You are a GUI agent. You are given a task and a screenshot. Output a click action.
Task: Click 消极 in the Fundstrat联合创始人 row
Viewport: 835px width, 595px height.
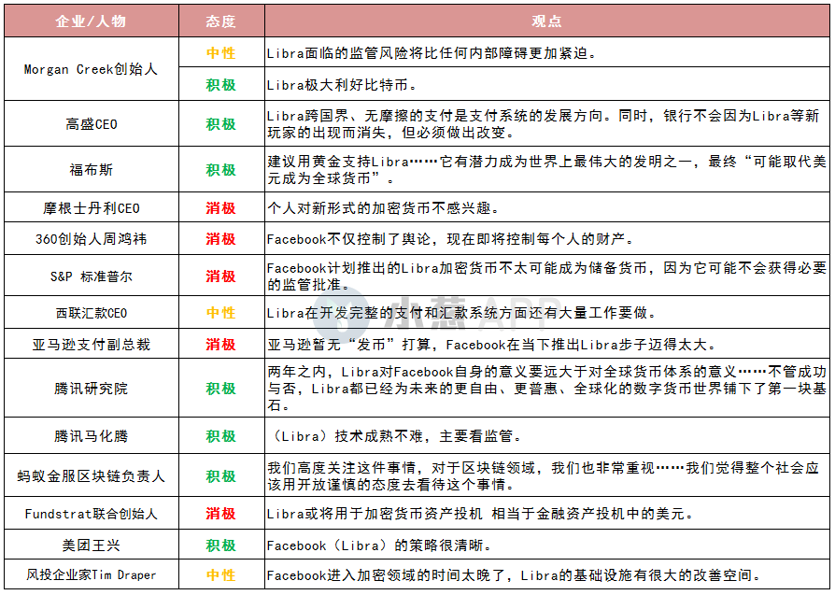point(221,514)
